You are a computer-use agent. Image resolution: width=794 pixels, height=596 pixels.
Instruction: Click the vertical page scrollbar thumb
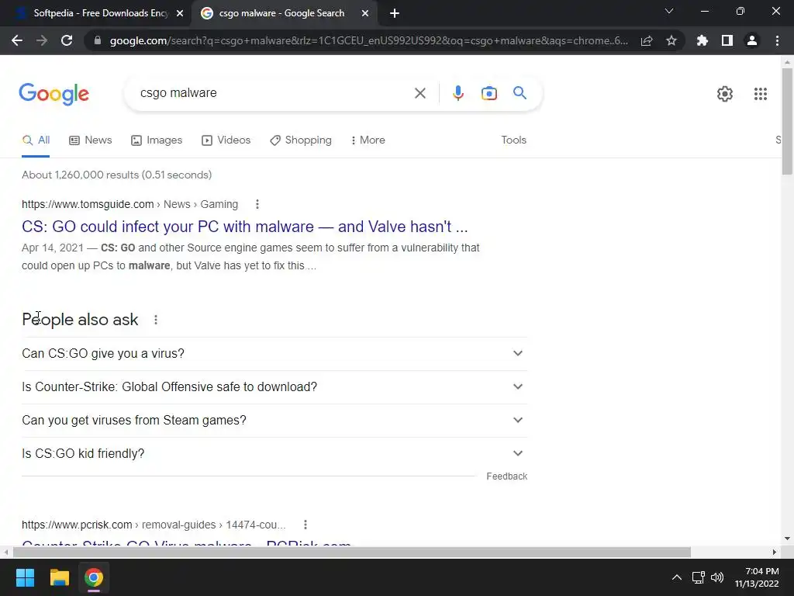point(787,122)
